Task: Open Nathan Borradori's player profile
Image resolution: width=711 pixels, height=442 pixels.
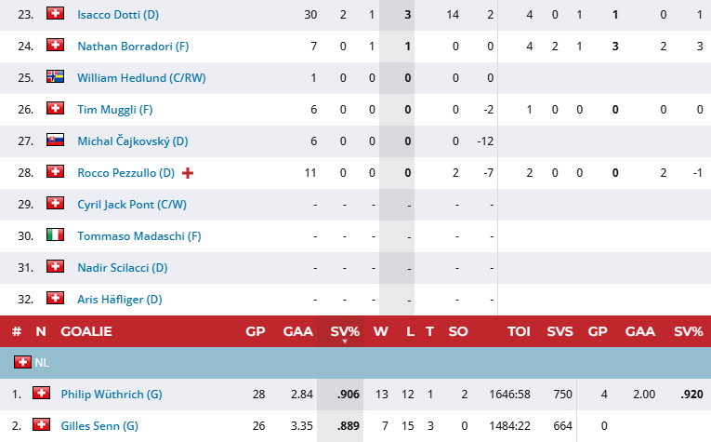Action: 121,46
